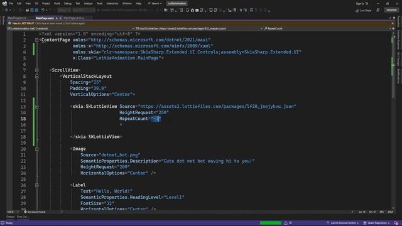402x226 pixels.
Task: Open the Debug menu
Action: (68, 4)
